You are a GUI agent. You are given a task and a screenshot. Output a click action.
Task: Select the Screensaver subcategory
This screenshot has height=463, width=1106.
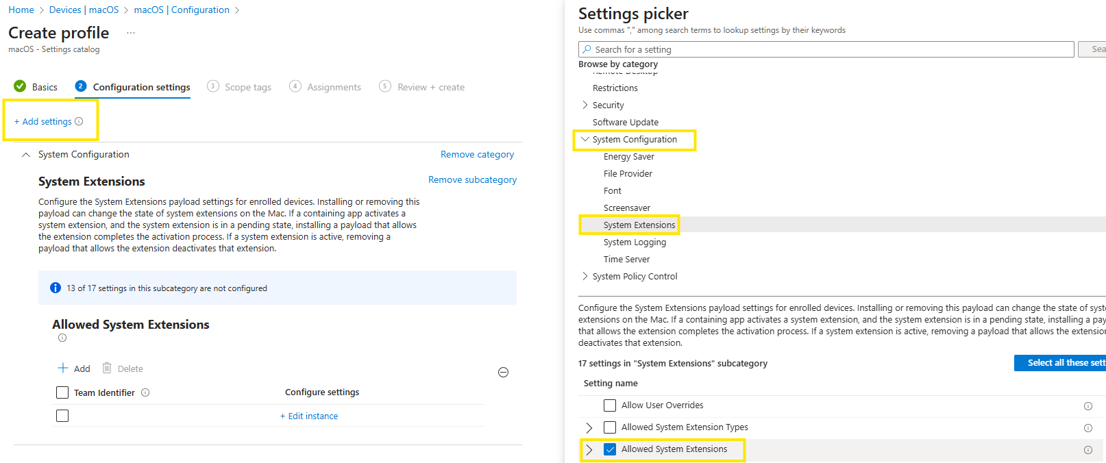(x=626, y=208)
